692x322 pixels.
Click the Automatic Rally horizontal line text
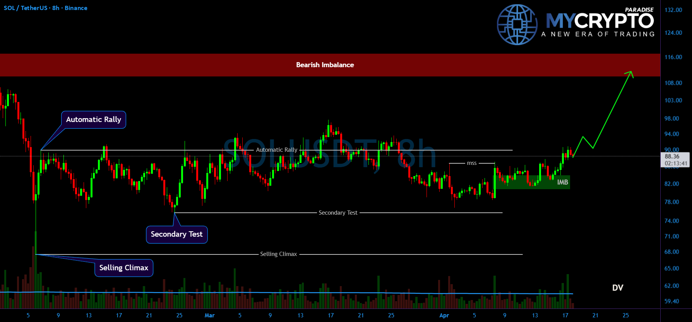tap(277, 150)
